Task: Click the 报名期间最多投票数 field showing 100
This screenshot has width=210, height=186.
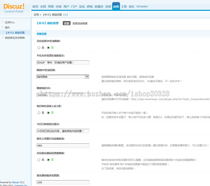Action: click(x=63, y=182)
